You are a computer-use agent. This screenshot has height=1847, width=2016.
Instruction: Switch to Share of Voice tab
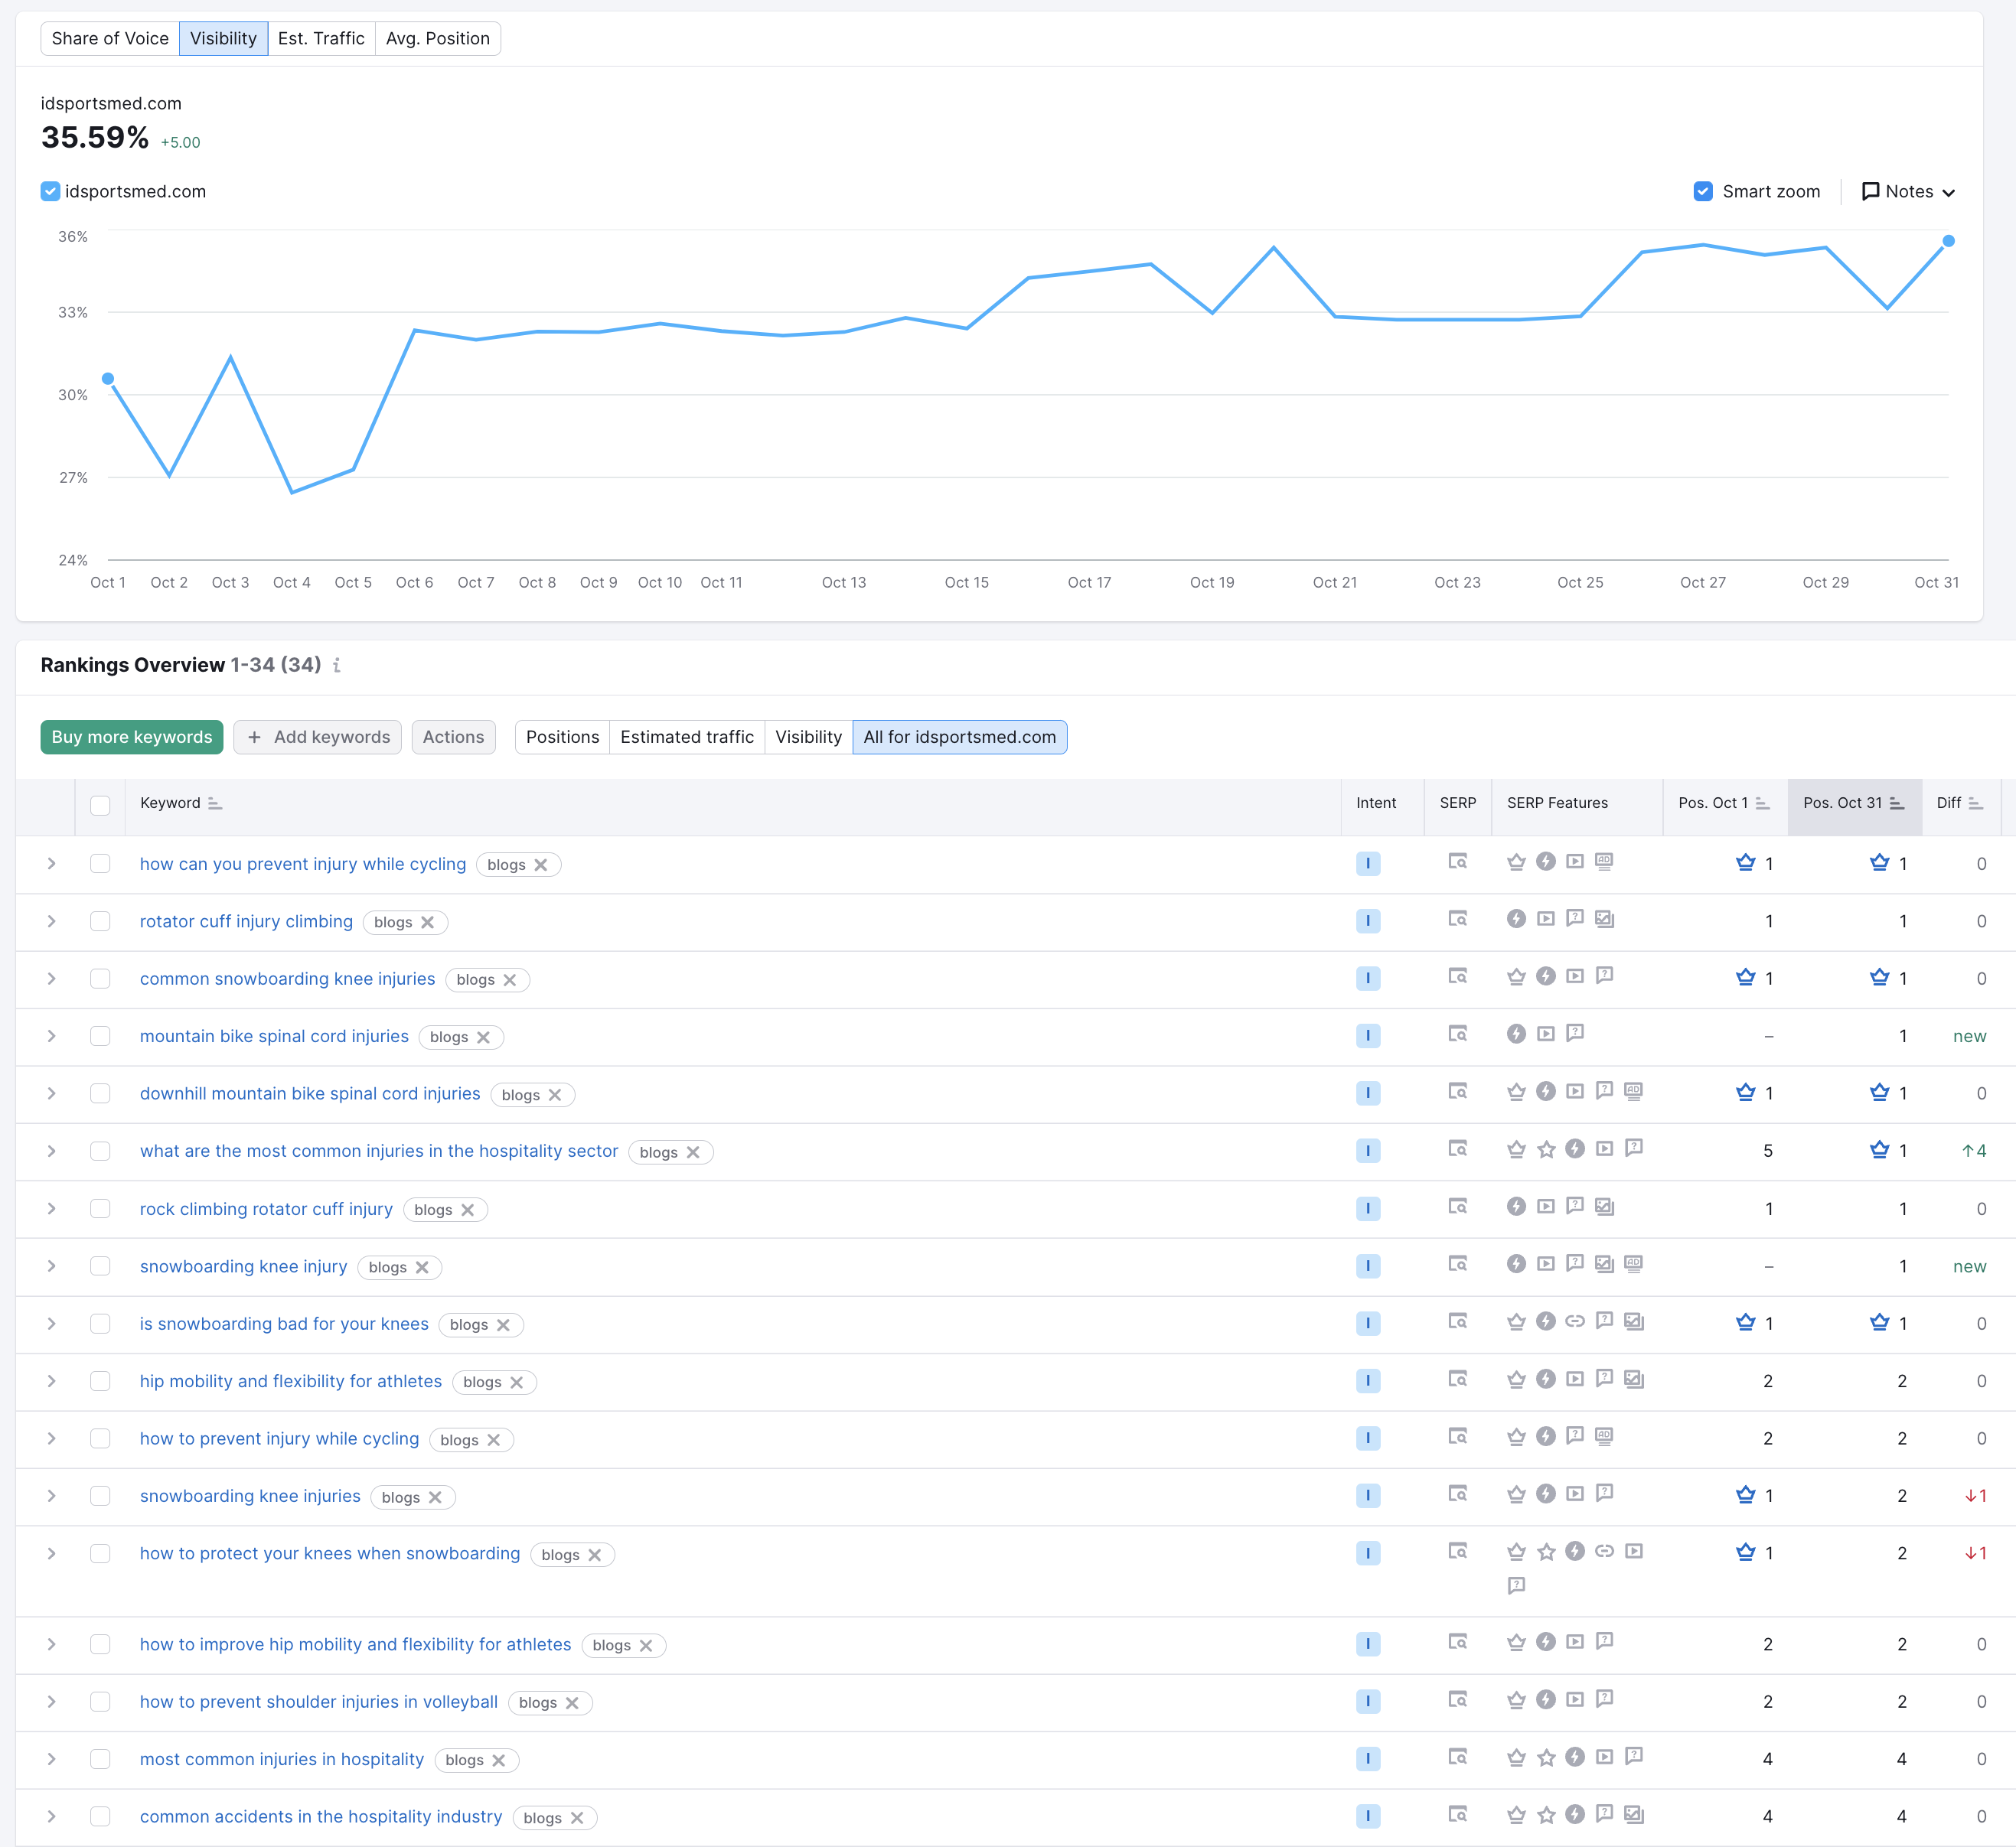[x=110, y=38]
